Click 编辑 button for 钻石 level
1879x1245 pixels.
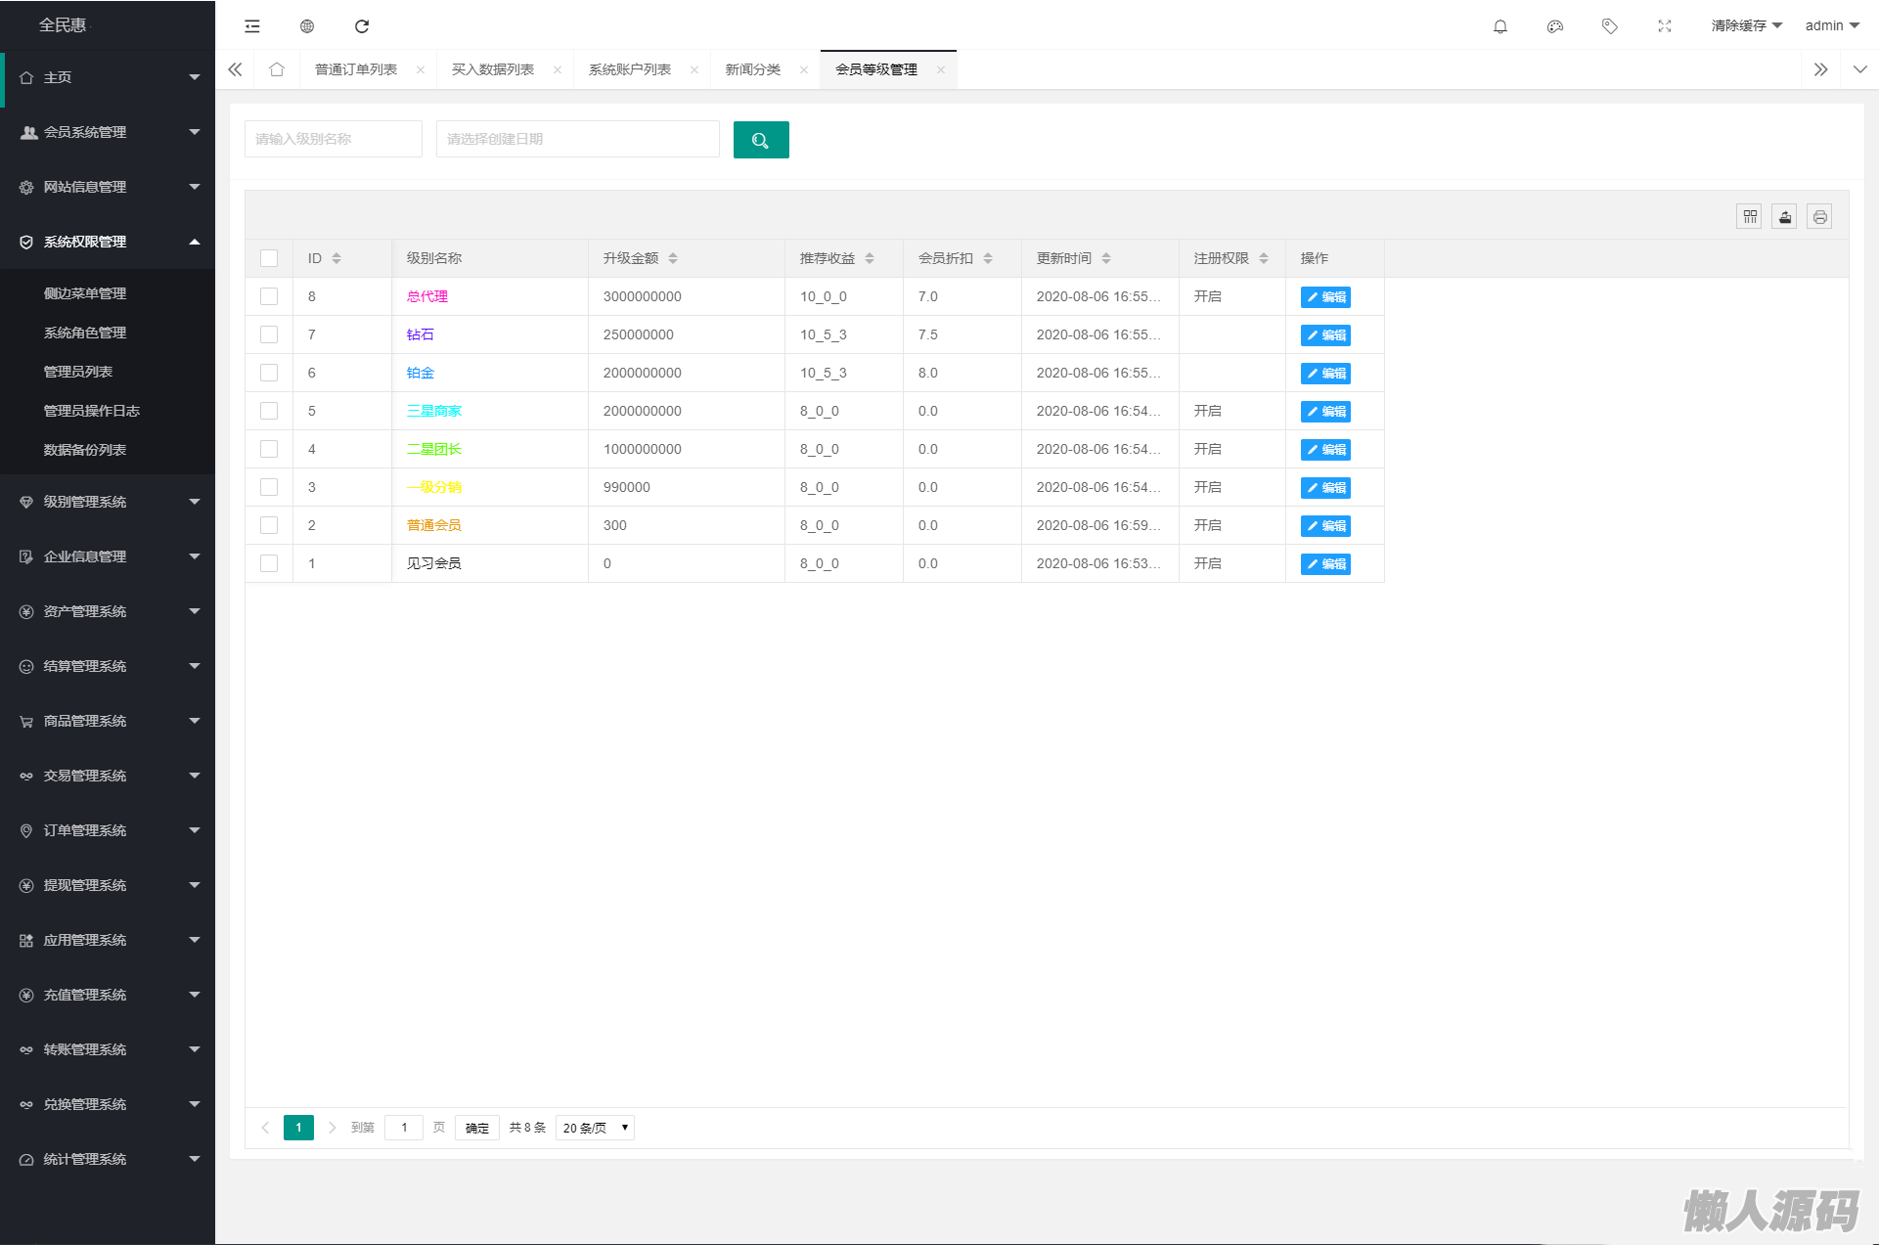coord(1324,334)
